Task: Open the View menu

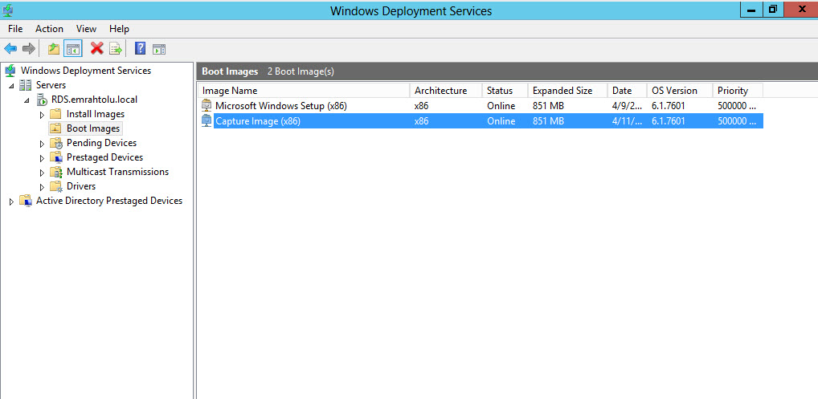Action: [86, 29]
